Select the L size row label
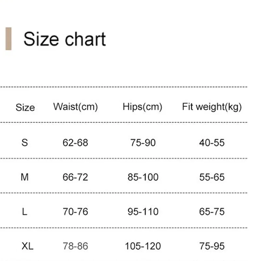 (25, 212)
